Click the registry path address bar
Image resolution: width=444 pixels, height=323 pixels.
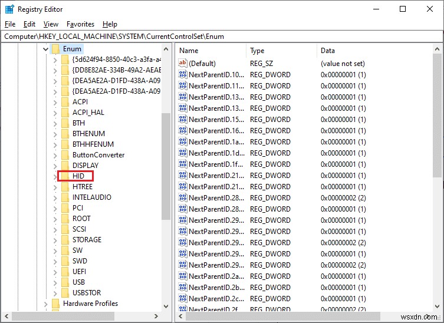pos(222,37)
